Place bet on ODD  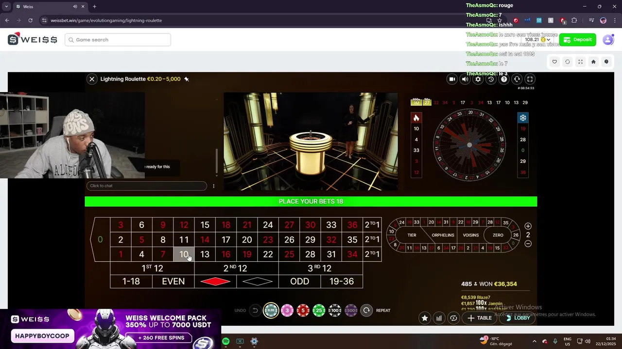click(299, 282)
